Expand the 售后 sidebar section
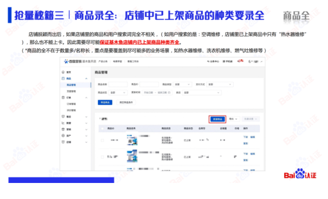 pyautogui.click(x=87, y=116)
